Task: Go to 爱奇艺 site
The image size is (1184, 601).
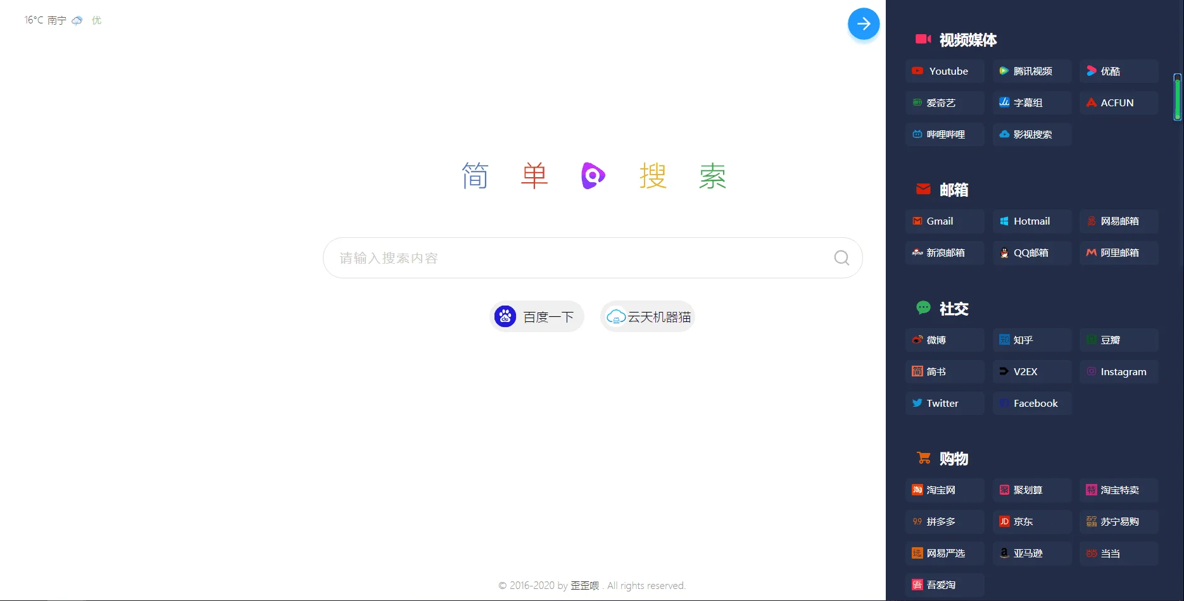Action: point(945,103)
